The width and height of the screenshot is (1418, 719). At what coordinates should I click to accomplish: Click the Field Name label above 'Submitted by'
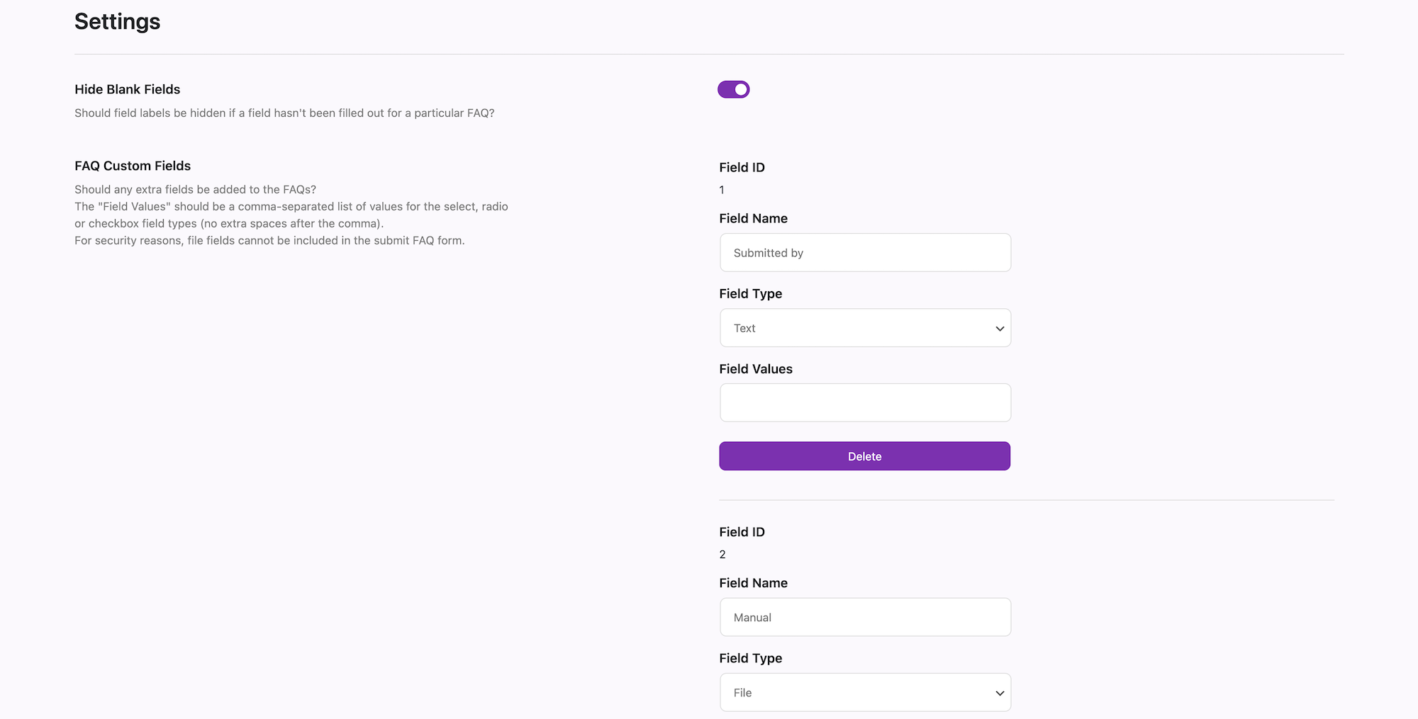point(753,218)
